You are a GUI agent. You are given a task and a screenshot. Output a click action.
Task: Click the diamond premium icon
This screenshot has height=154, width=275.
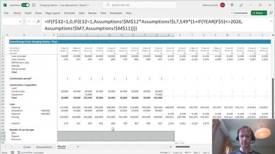(232, 5)
